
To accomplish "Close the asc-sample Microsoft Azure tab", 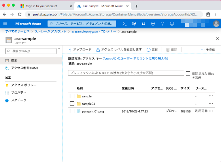I will [127, 6].
